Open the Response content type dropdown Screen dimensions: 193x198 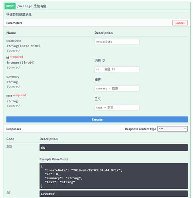pos(173,129)
